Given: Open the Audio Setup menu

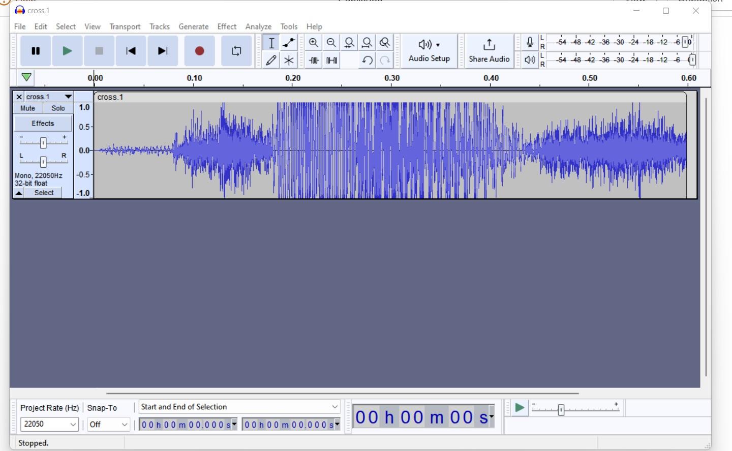Looking at the screenshot, I should coord(429,51).
